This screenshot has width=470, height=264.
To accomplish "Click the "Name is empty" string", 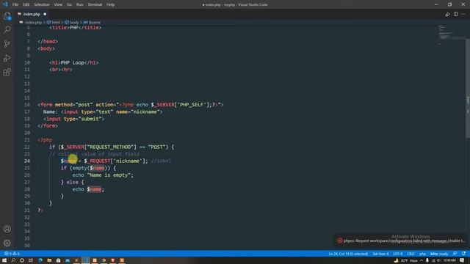I will (x=109, y=175).
